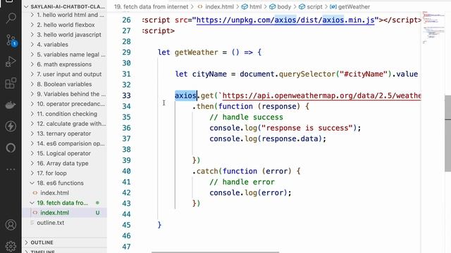Click the cityName variable on line 31
This screenshot has width=451, height=253.
(209, 74)
